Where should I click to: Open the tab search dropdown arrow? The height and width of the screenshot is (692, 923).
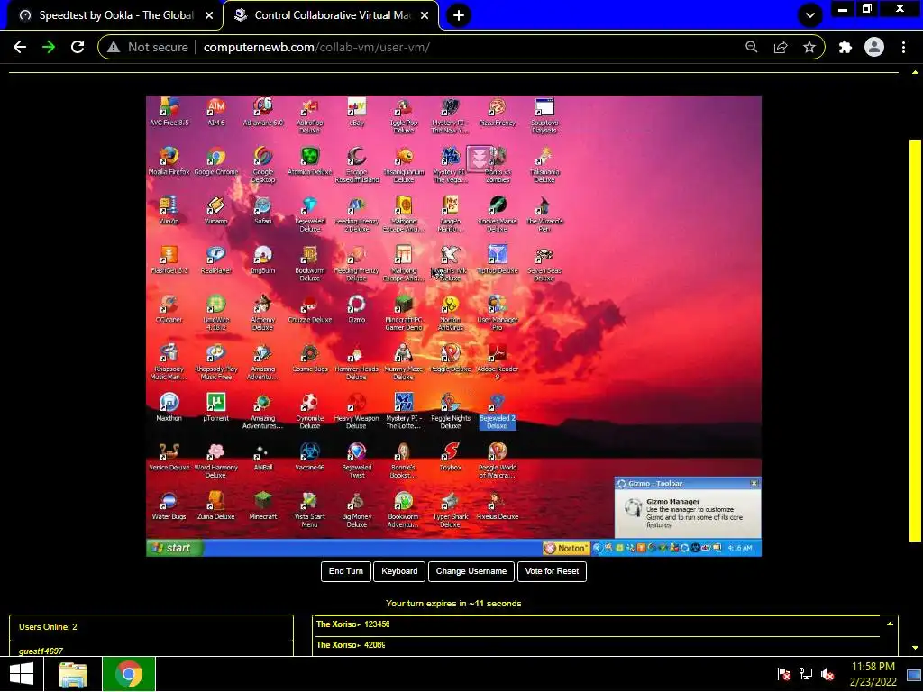pos(810,15)
